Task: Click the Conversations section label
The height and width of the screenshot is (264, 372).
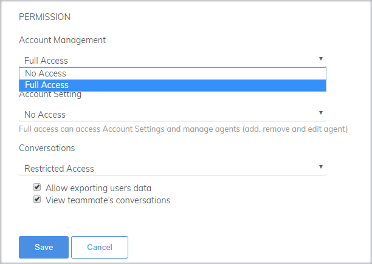Action: click(47, 148)
